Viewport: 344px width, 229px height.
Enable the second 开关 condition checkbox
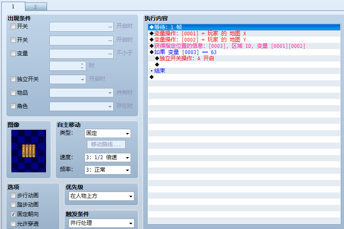coord(13,40)
